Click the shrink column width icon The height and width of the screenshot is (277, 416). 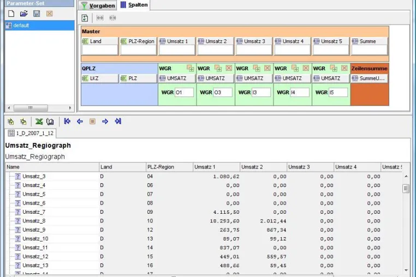click(112, 18)
